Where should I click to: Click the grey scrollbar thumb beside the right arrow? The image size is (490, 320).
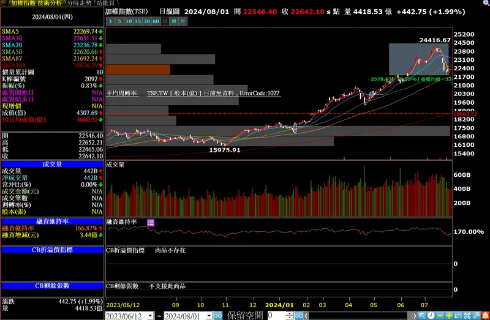(x=410, y=316)
